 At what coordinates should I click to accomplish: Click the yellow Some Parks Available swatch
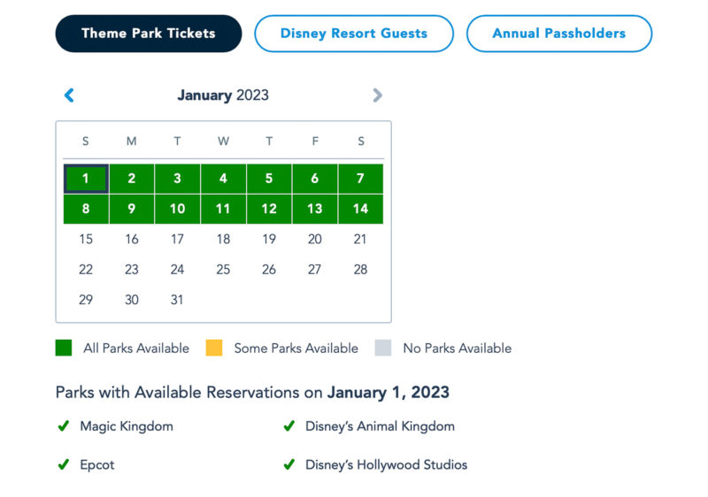tap(214, 348)
